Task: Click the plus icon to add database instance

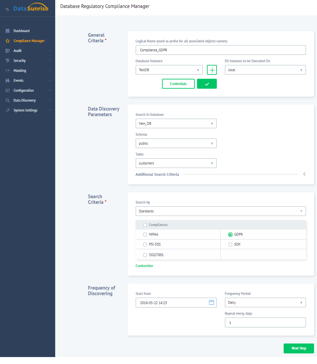Action: (212, 70)
